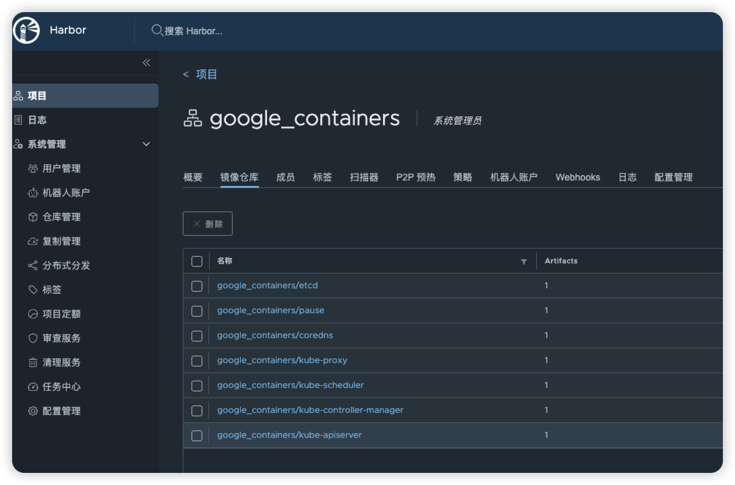Switch to the 策略 tab
The image size is (735, 485).
[463, 177]
